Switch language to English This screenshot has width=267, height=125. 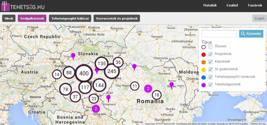click(x=259, y=18)
